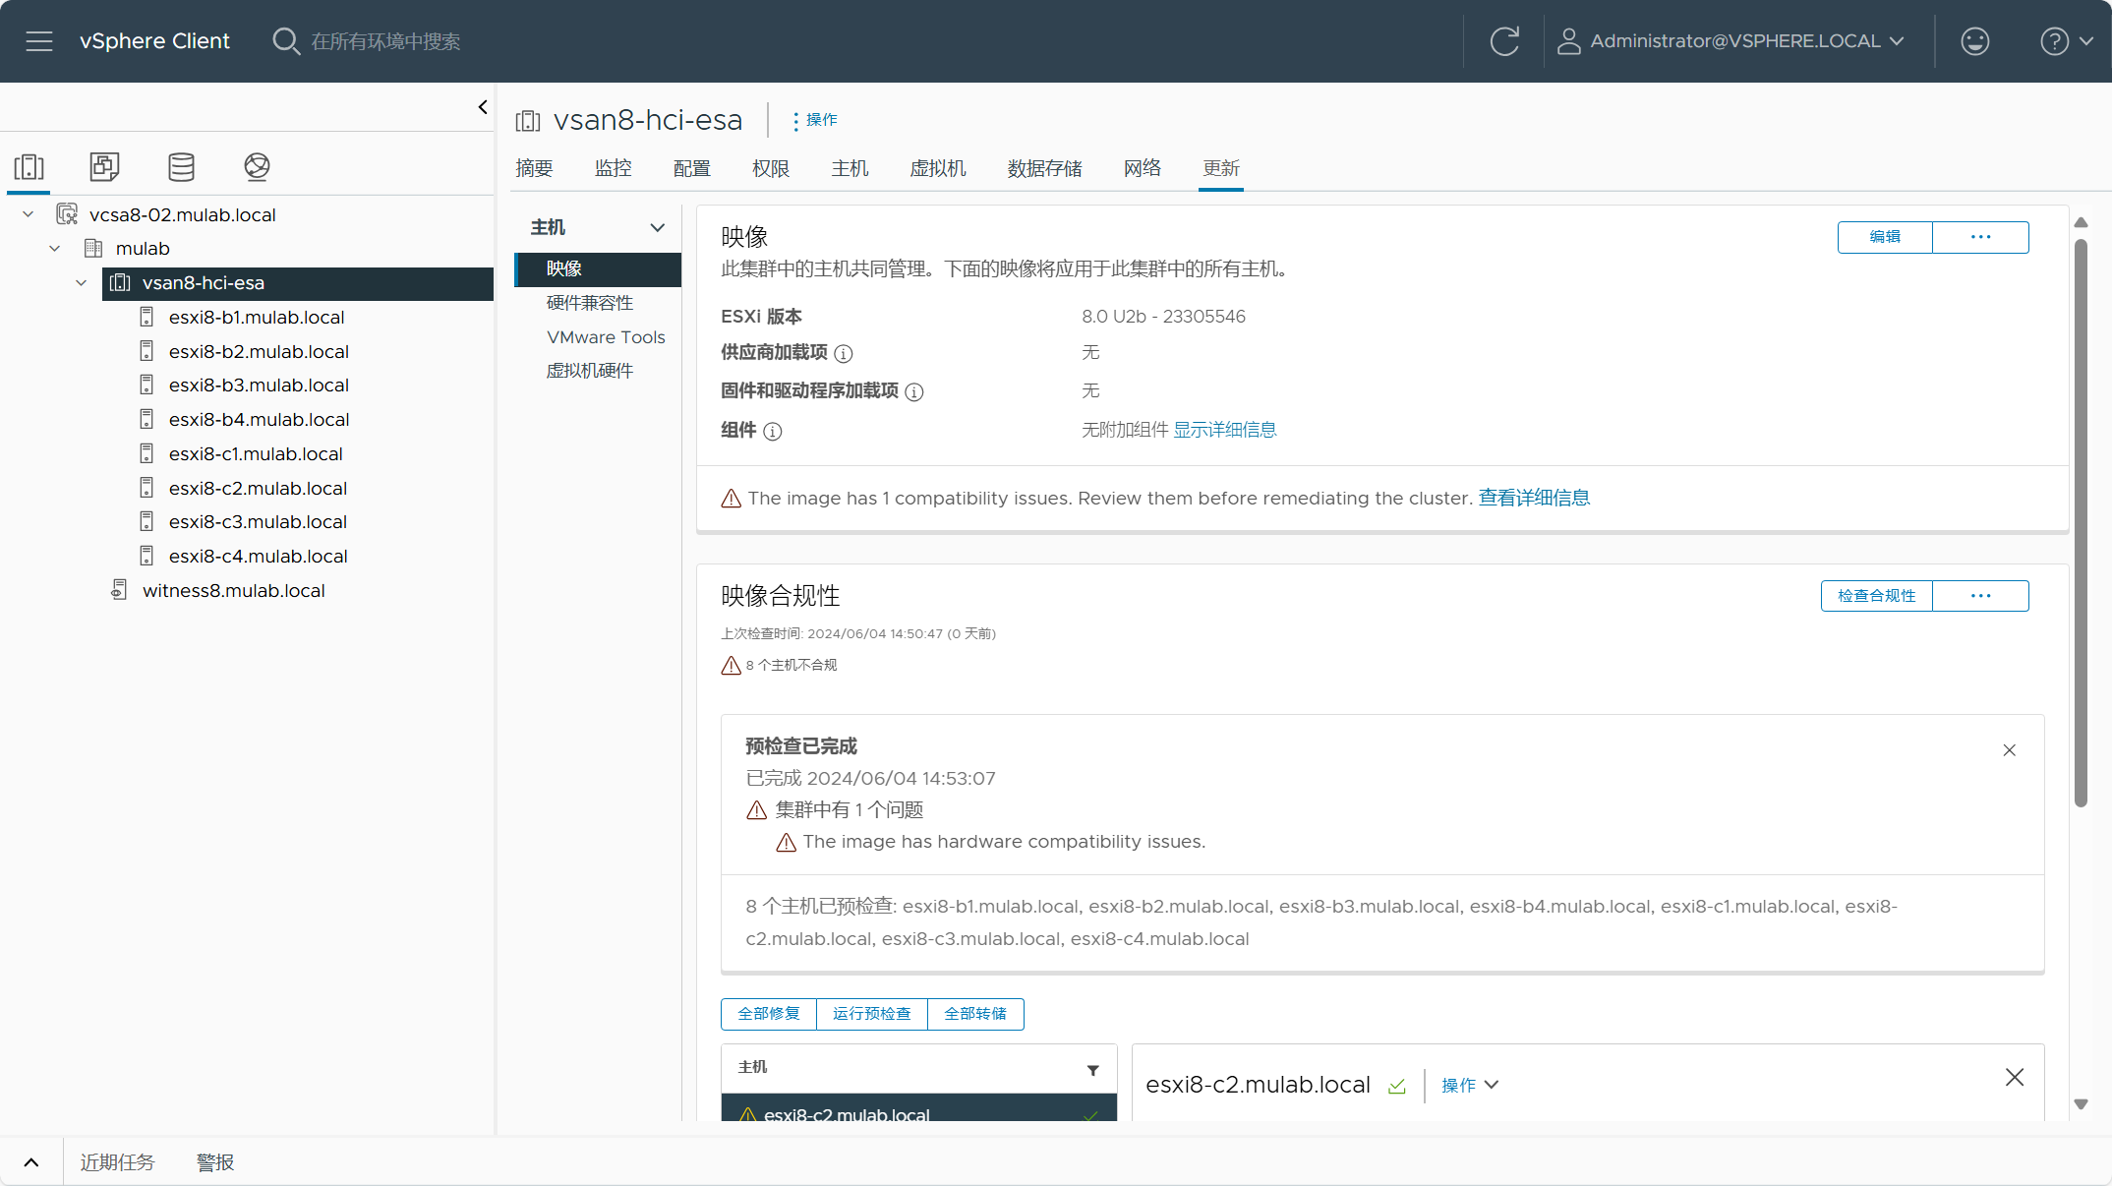Click the 运行预检查 button
2112x1186 pixels.
(872, 1014)
